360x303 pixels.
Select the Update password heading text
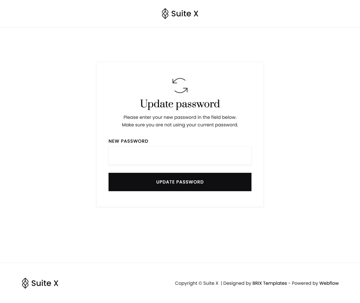point(180,104)
